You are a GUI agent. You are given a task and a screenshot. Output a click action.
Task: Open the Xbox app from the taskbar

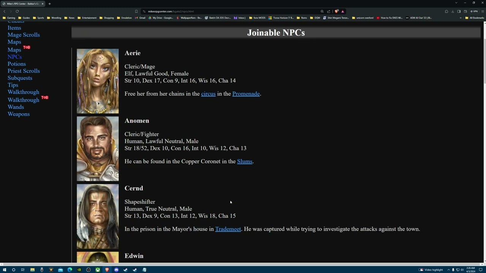click(x=98, y=270)
